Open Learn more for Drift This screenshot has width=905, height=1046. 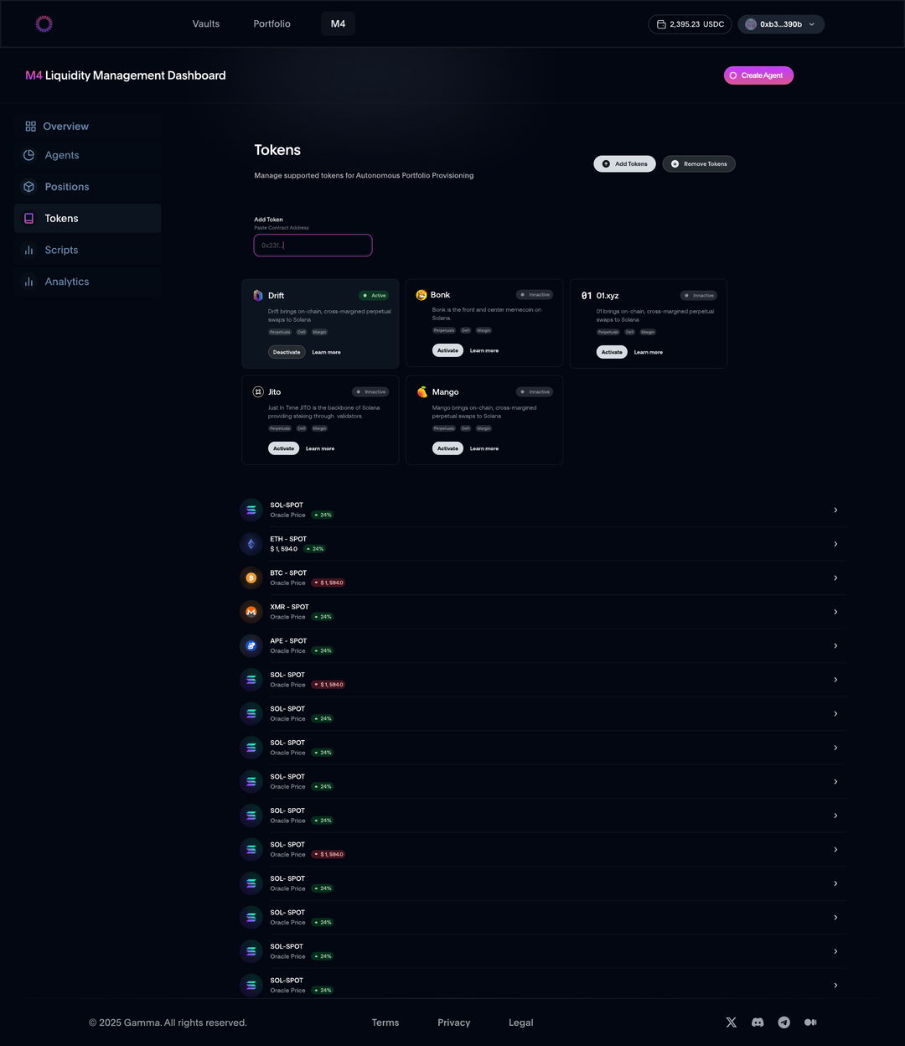[326, 352]
